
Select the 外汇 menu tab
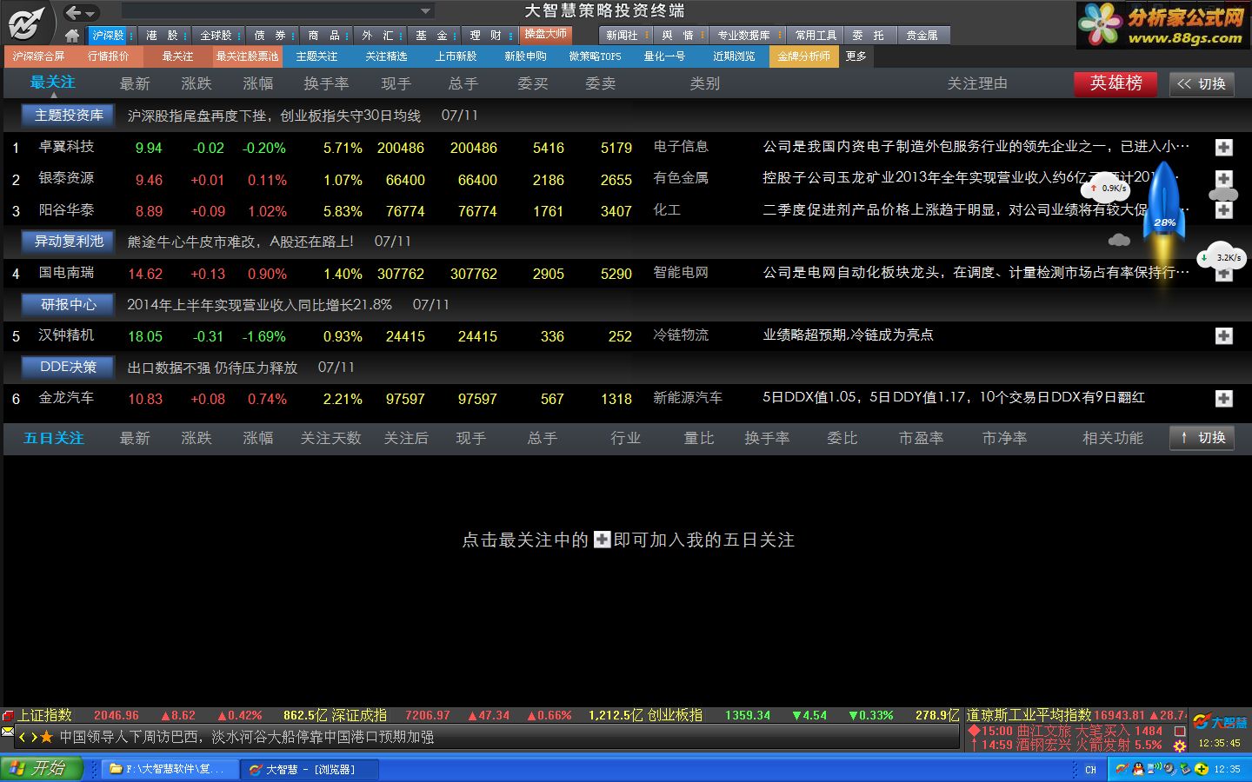coord(378,36)
